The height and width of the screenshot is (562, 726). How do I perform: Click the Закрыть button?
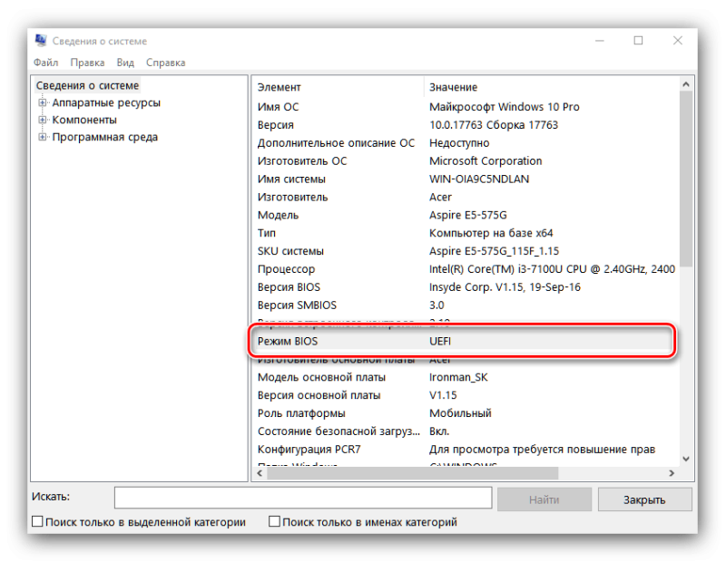coord(644,499)
